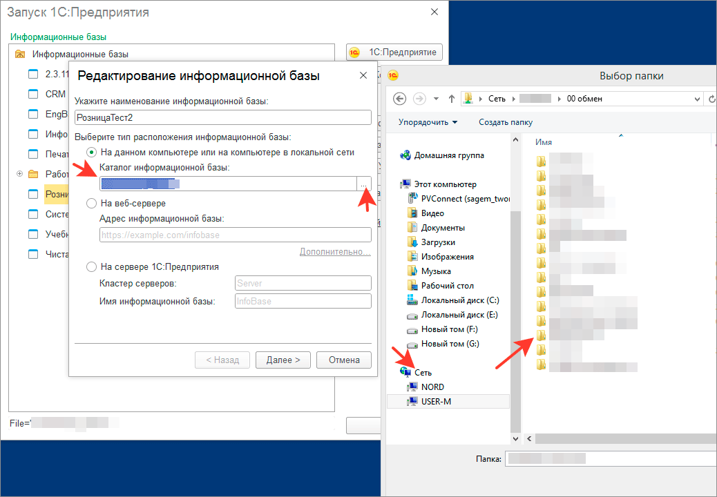
Task: Select 'На сервере 1С:Предприятия' radio option
Action: [91, 266]
